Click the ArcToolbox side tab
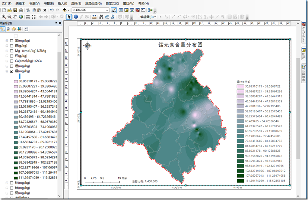 coord(304,32)
